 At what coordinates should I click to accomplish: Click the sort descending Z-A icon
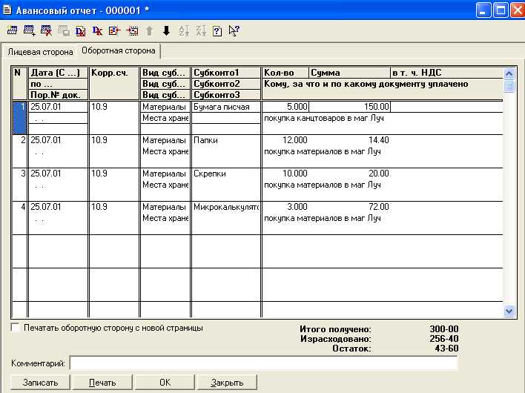coord(201,31)
